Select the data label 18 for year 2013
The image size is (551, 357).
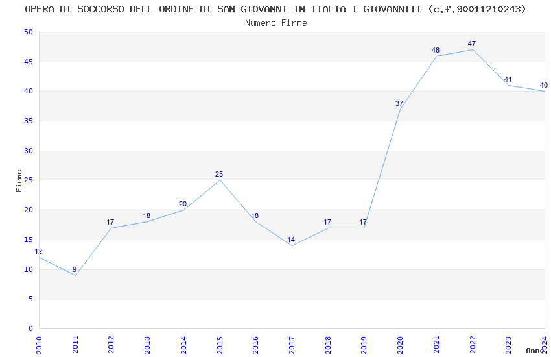coord(147,215)
